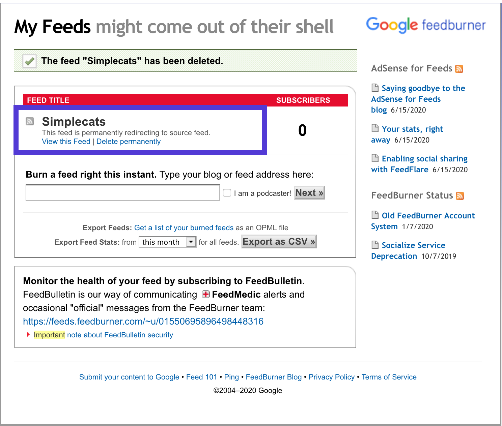Enable the "I am a podcaster" checkbox

pyautogui.click(x=227, y=193)
